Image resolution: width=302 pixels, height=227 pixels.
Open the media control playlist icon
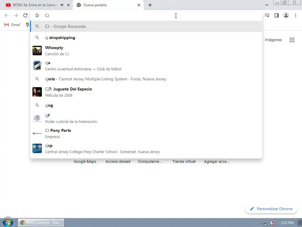tap(267, 15)
